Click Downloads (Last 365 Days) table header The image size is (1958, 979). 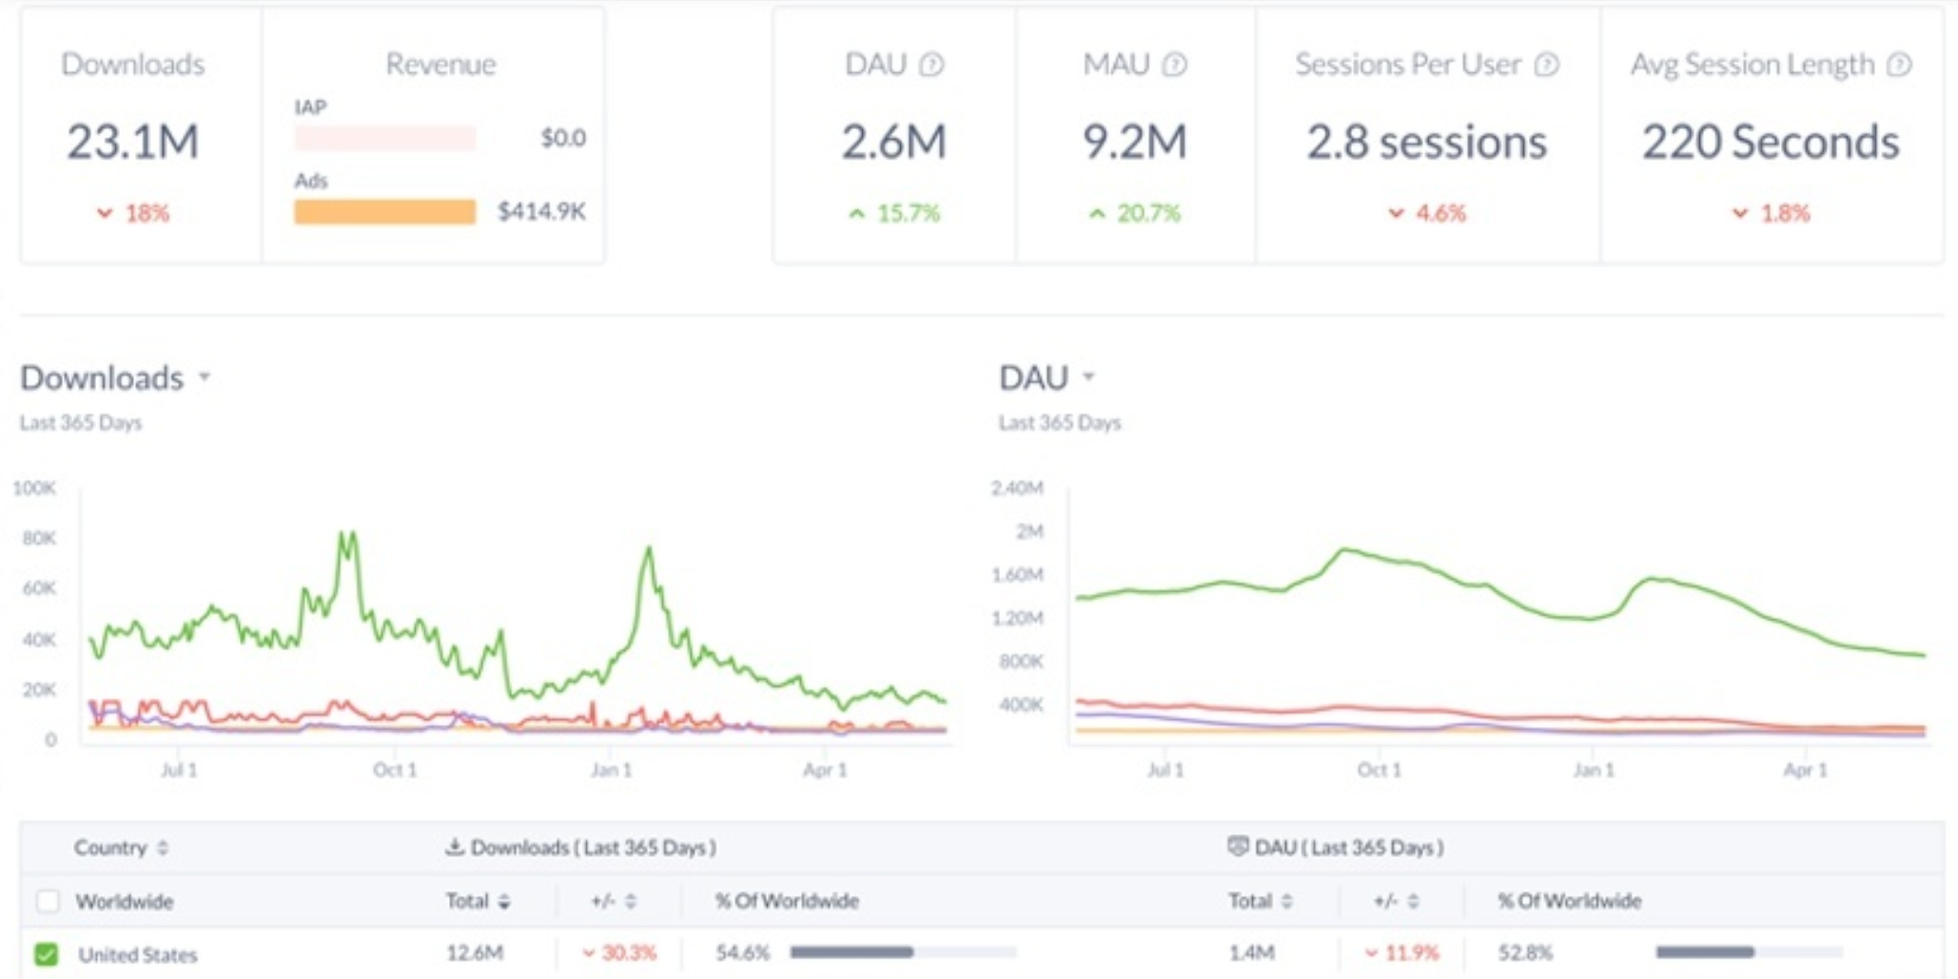pos(594,847)
